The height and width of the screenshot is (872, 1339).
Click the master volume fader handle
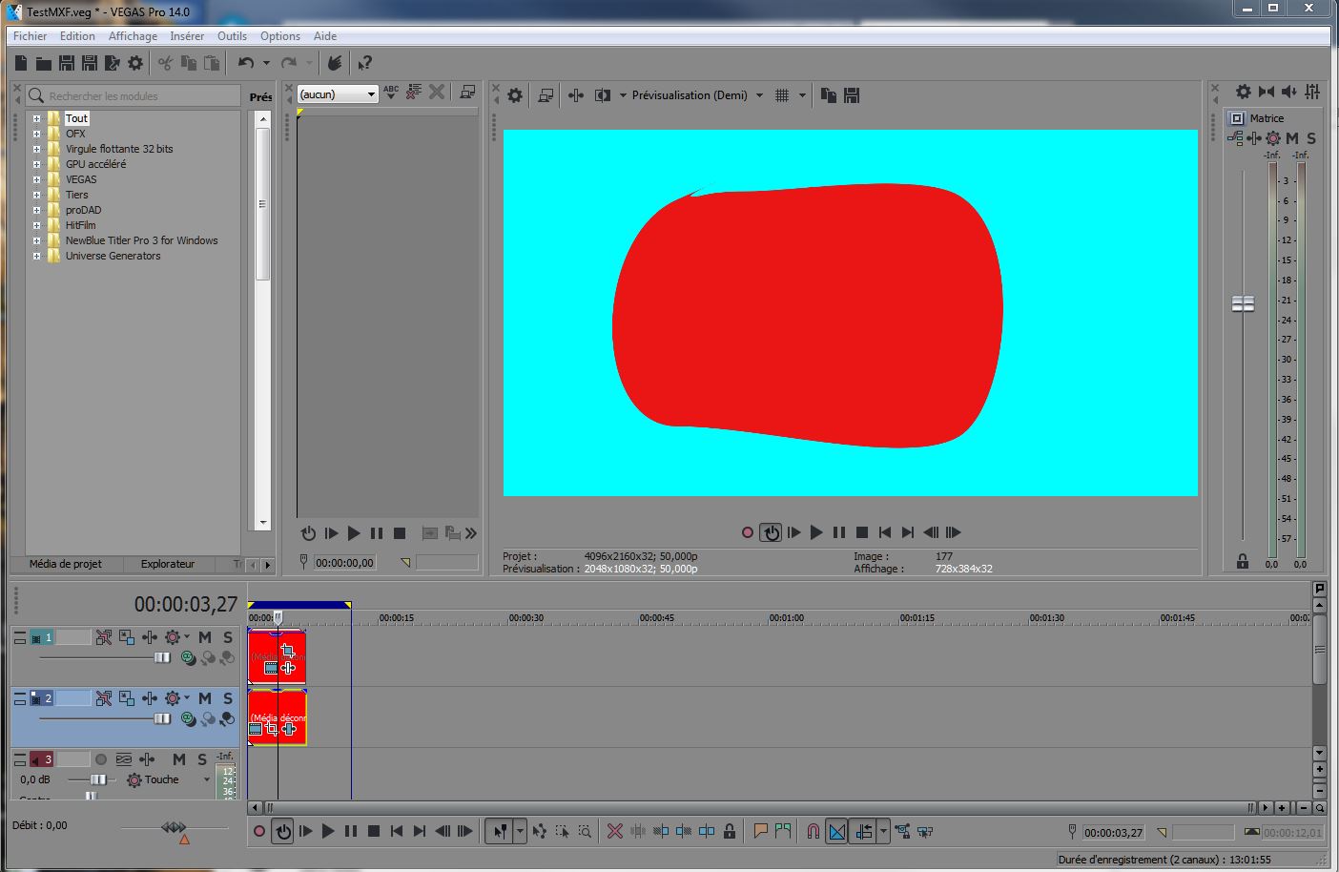(1243, 303)
